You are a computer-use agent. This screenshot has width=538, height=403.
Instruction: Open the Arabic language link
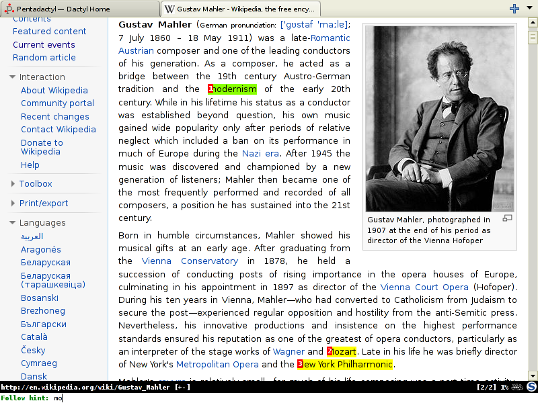click(x=32, y=236)
